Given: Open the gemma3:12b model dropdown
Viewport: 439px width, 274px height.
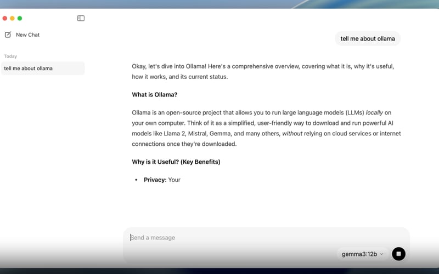Looking at the screenshot, I should click(x=362, y=254).
